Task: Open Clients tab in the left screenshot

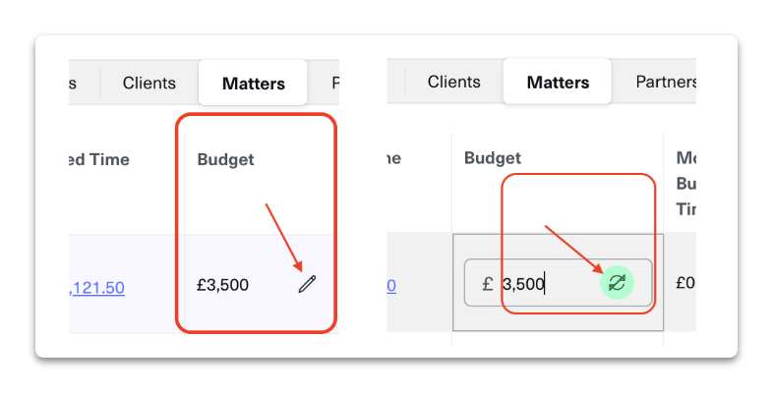Action: pyautogui.click(x=149, y=83)
